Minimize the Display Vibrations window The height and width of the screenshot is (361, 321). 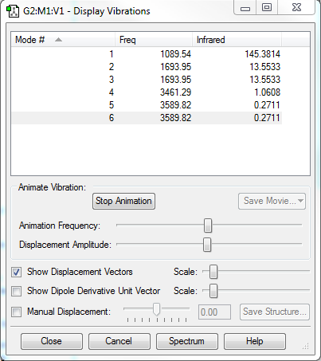245,8
